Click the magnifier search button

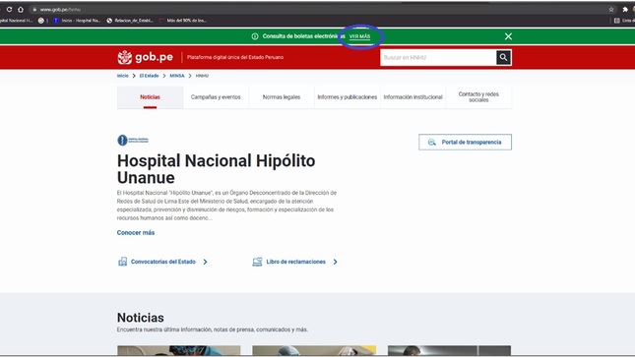pyautogui.click(x=503, y=57)
